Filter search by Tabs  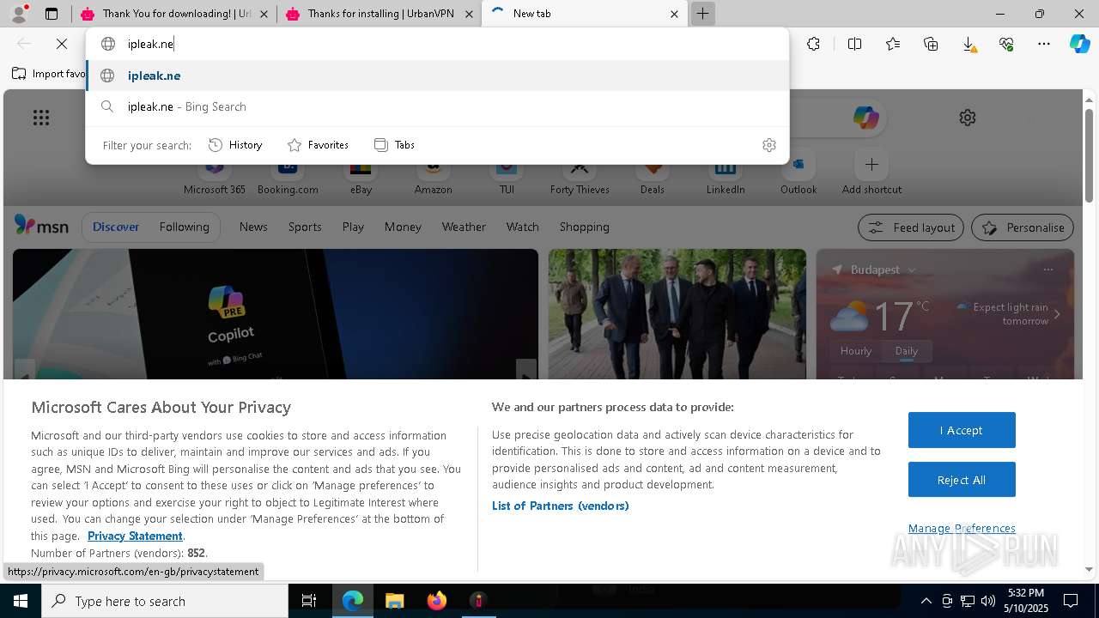pyautogui.click(x=394, y=145)
